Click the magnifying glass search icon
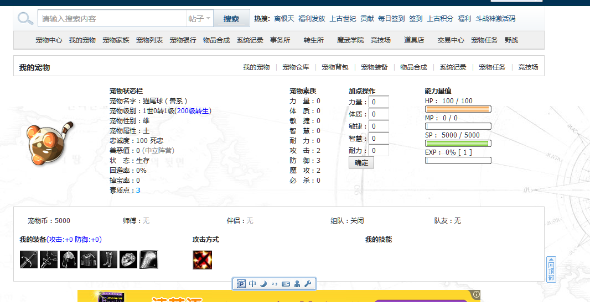 pyautogui.click(x=25, y=18)
